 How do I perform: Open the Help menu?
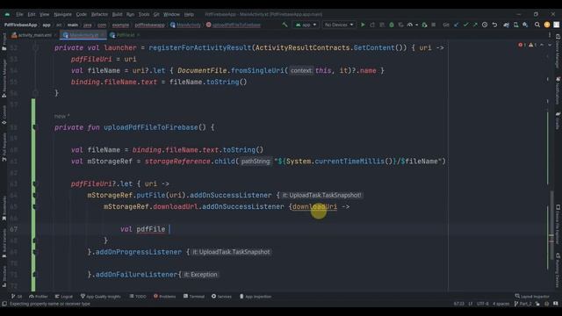(x=189, y=14)
